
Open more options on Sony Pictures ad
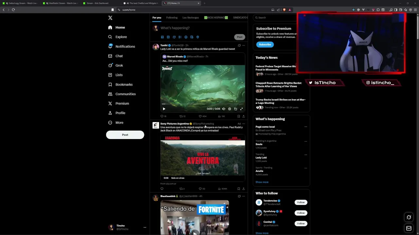244,124
